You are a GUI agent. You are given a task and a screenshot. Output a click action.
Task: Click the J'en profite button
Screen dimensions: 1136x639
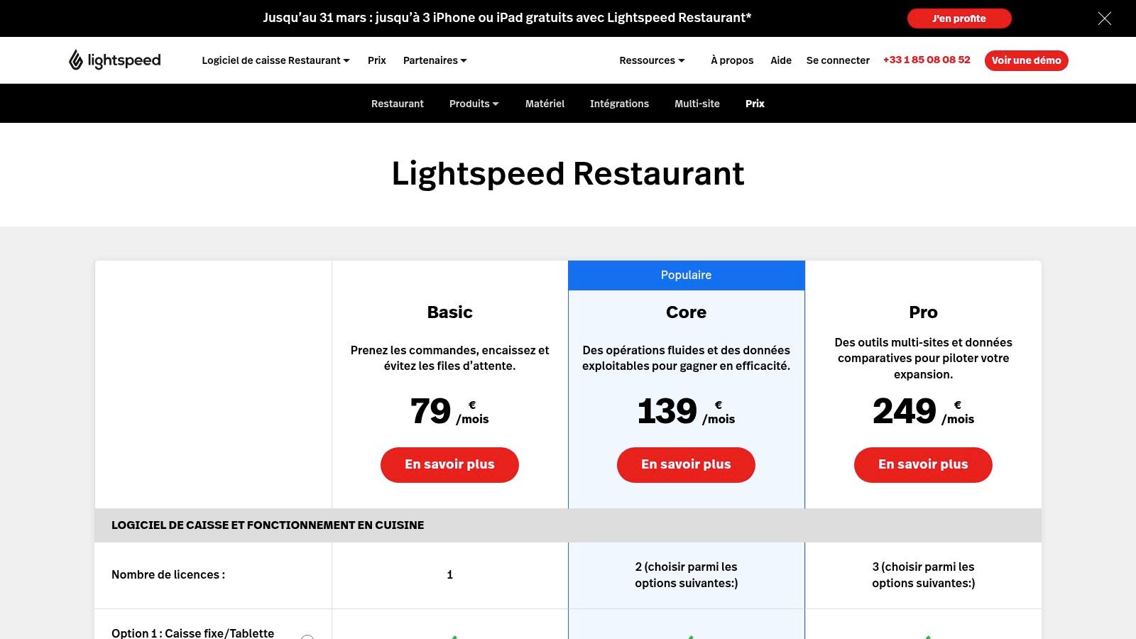point(959,18)
